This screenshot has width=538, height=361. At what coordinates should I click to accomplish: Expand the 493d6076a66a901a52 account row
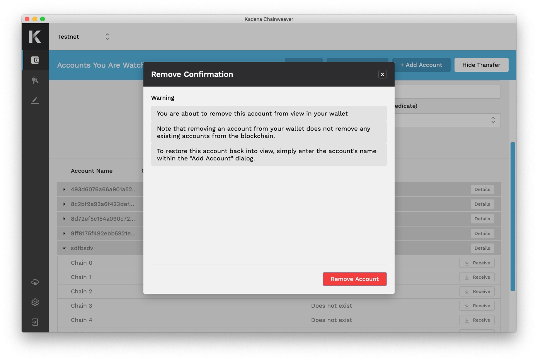pos(64,189)
